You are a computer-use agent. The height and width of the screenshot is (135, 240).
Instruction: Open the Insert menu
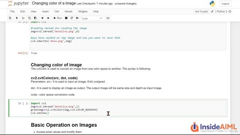[x=45, y=12]
